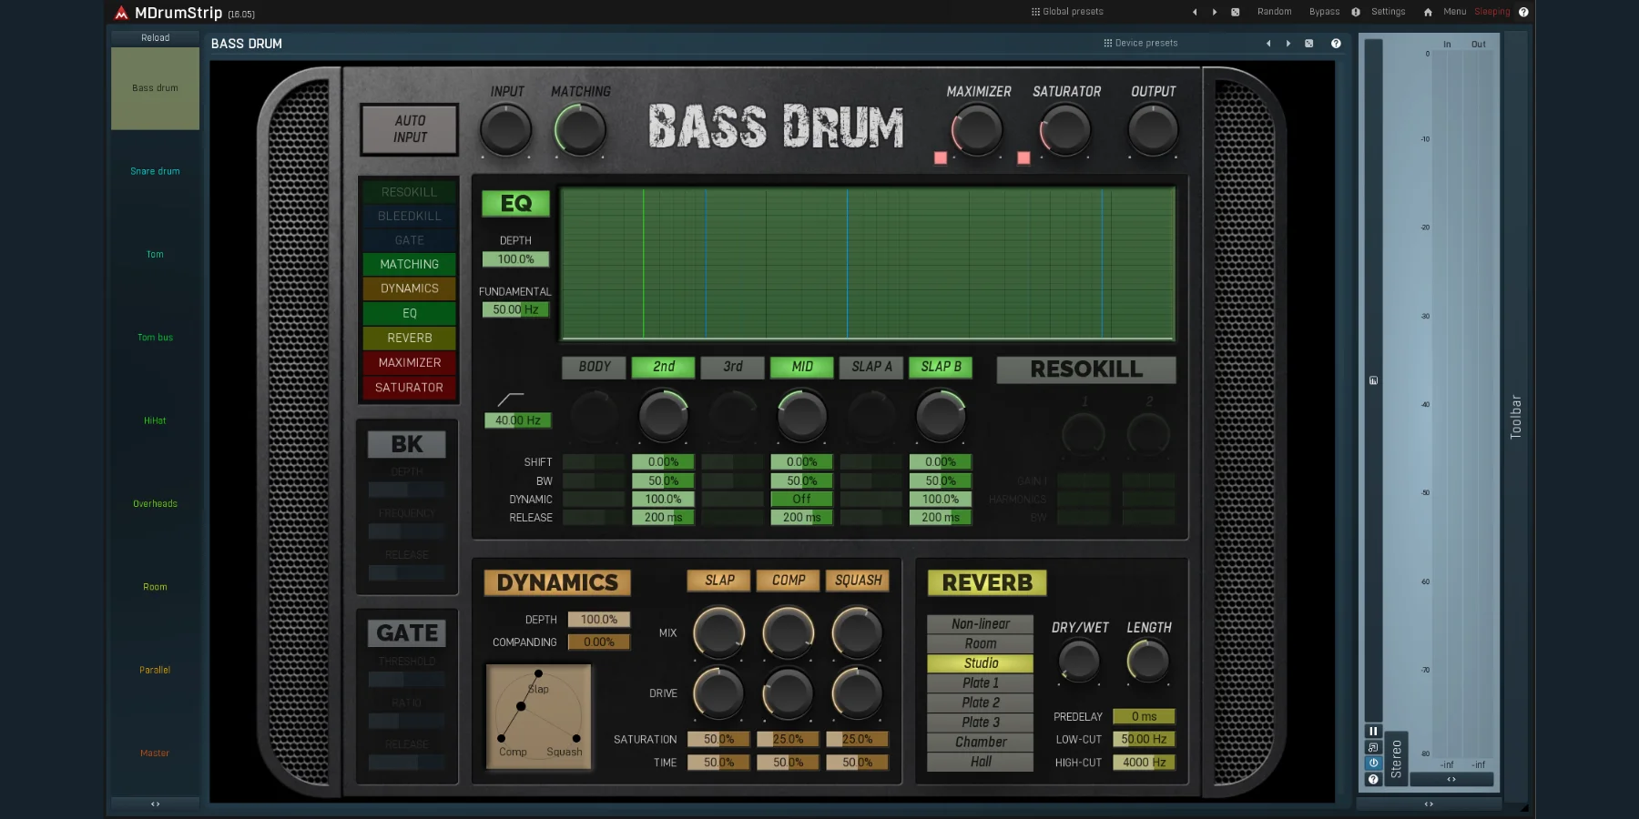Select the Snare drum device tab
Image resolution: width=1639 pixels, height=819 pixels.
pyautogui.click(x=155, y=171)
